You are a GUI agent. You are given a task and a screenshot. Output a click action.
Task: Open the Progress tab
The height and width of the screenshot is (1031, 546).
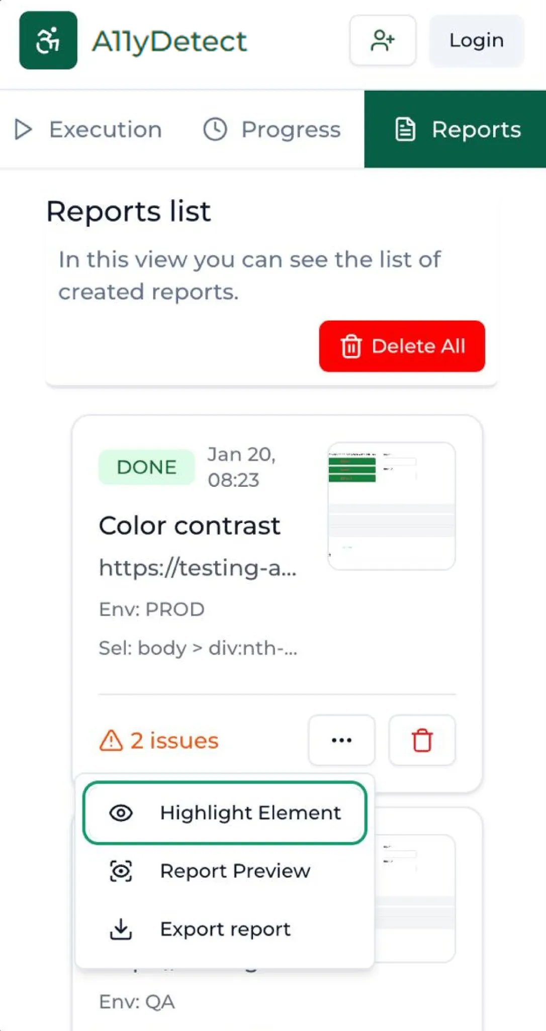coord(272,129)
